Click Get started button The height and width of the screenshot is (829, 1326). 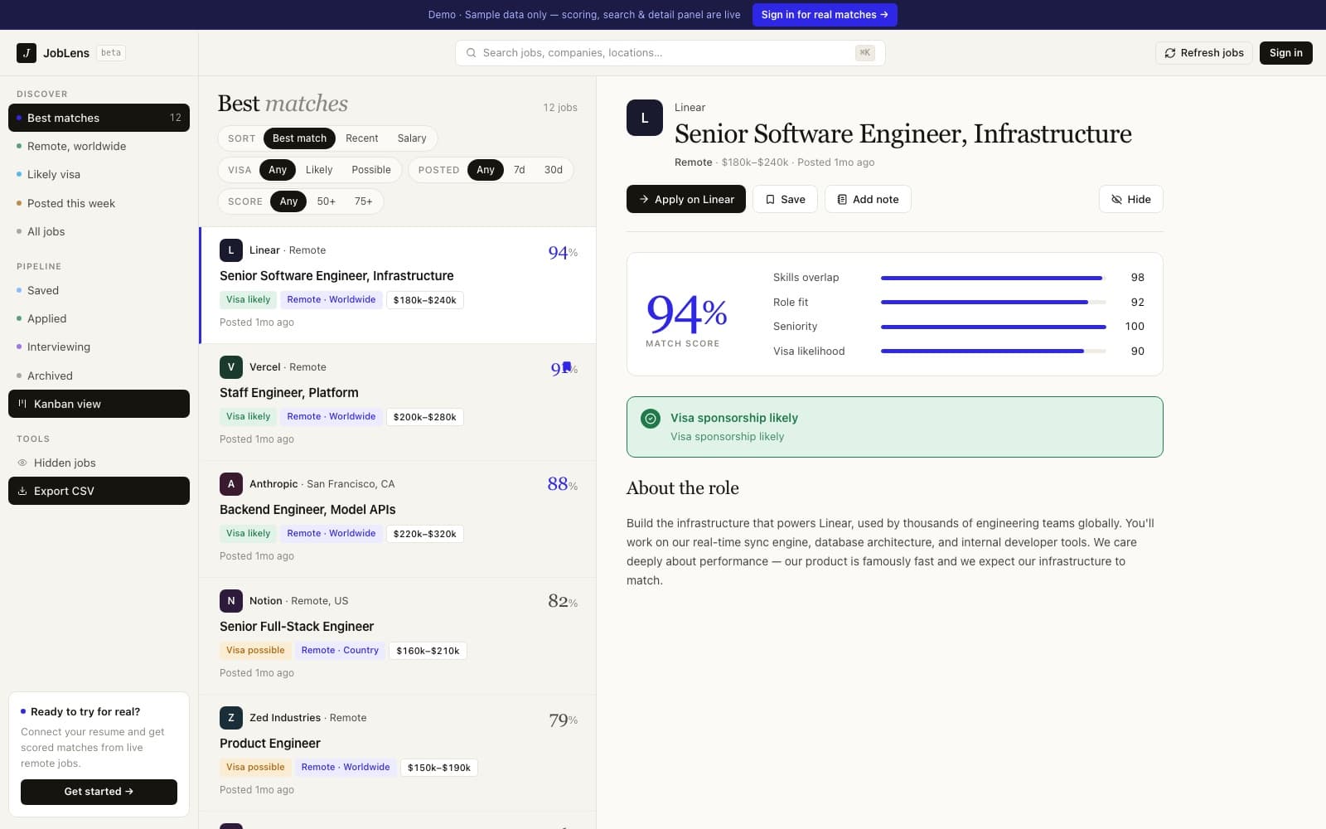(99, 792)
